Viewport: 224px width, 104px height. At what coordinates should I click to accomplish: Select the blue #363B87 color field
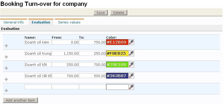(117, 76)
